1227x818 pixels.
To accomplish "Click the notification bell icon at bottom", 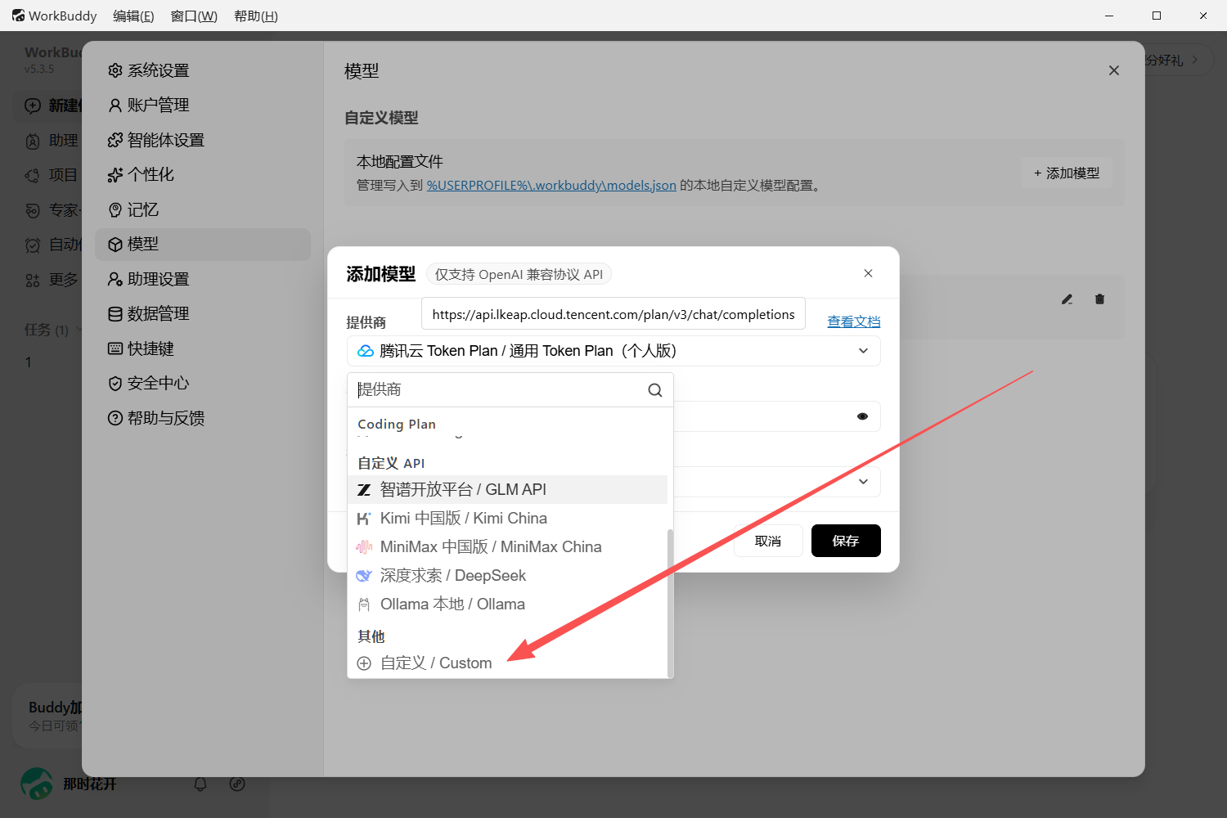I will click(200, 784).
